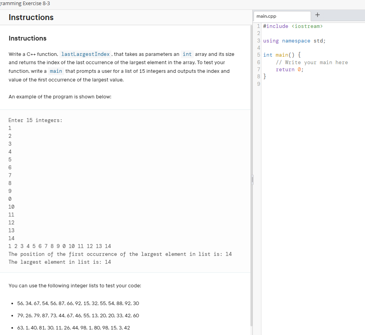
Task: Click 'Enter 15 integers:' sample output line
Action: (x=35, y=120)
